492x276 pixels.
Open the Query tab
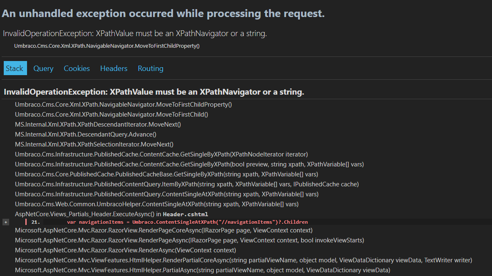43,68
